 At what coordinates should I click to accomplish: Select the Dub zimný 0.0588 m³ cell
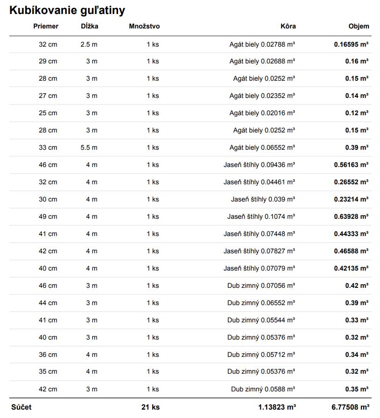tap(263, 389)
